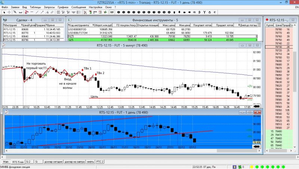Select the Fibonacci arcs tool
This screenshot has width=299, height=169.
(73, 12)
